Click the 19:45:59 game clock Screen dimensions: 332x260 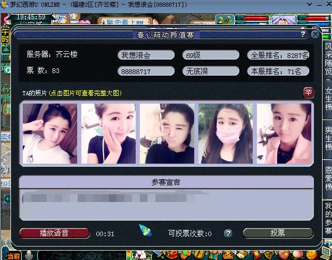31,17
